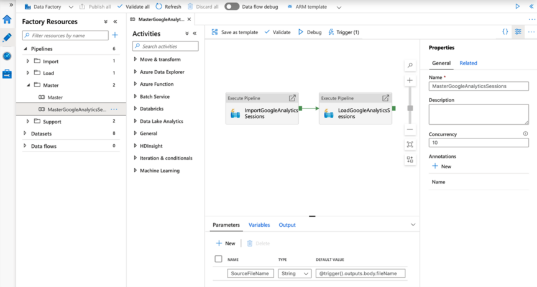This screenshot has width=537, height=287.
Task: Open the Code view braces icon
Action: tap(505, 32)
